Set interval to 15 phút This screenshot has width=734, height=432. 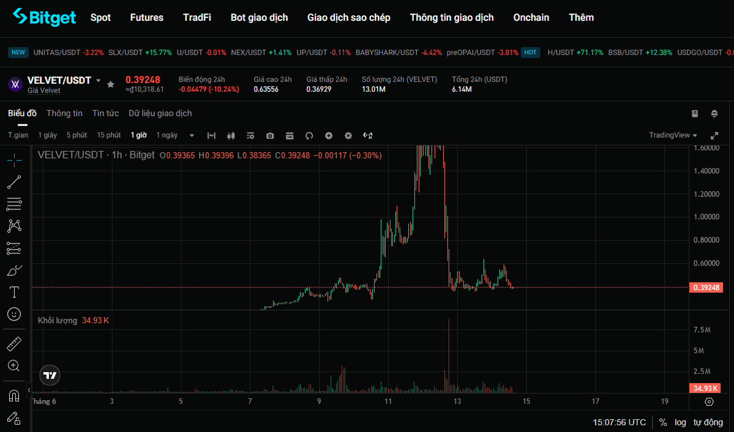coord(109,135)
